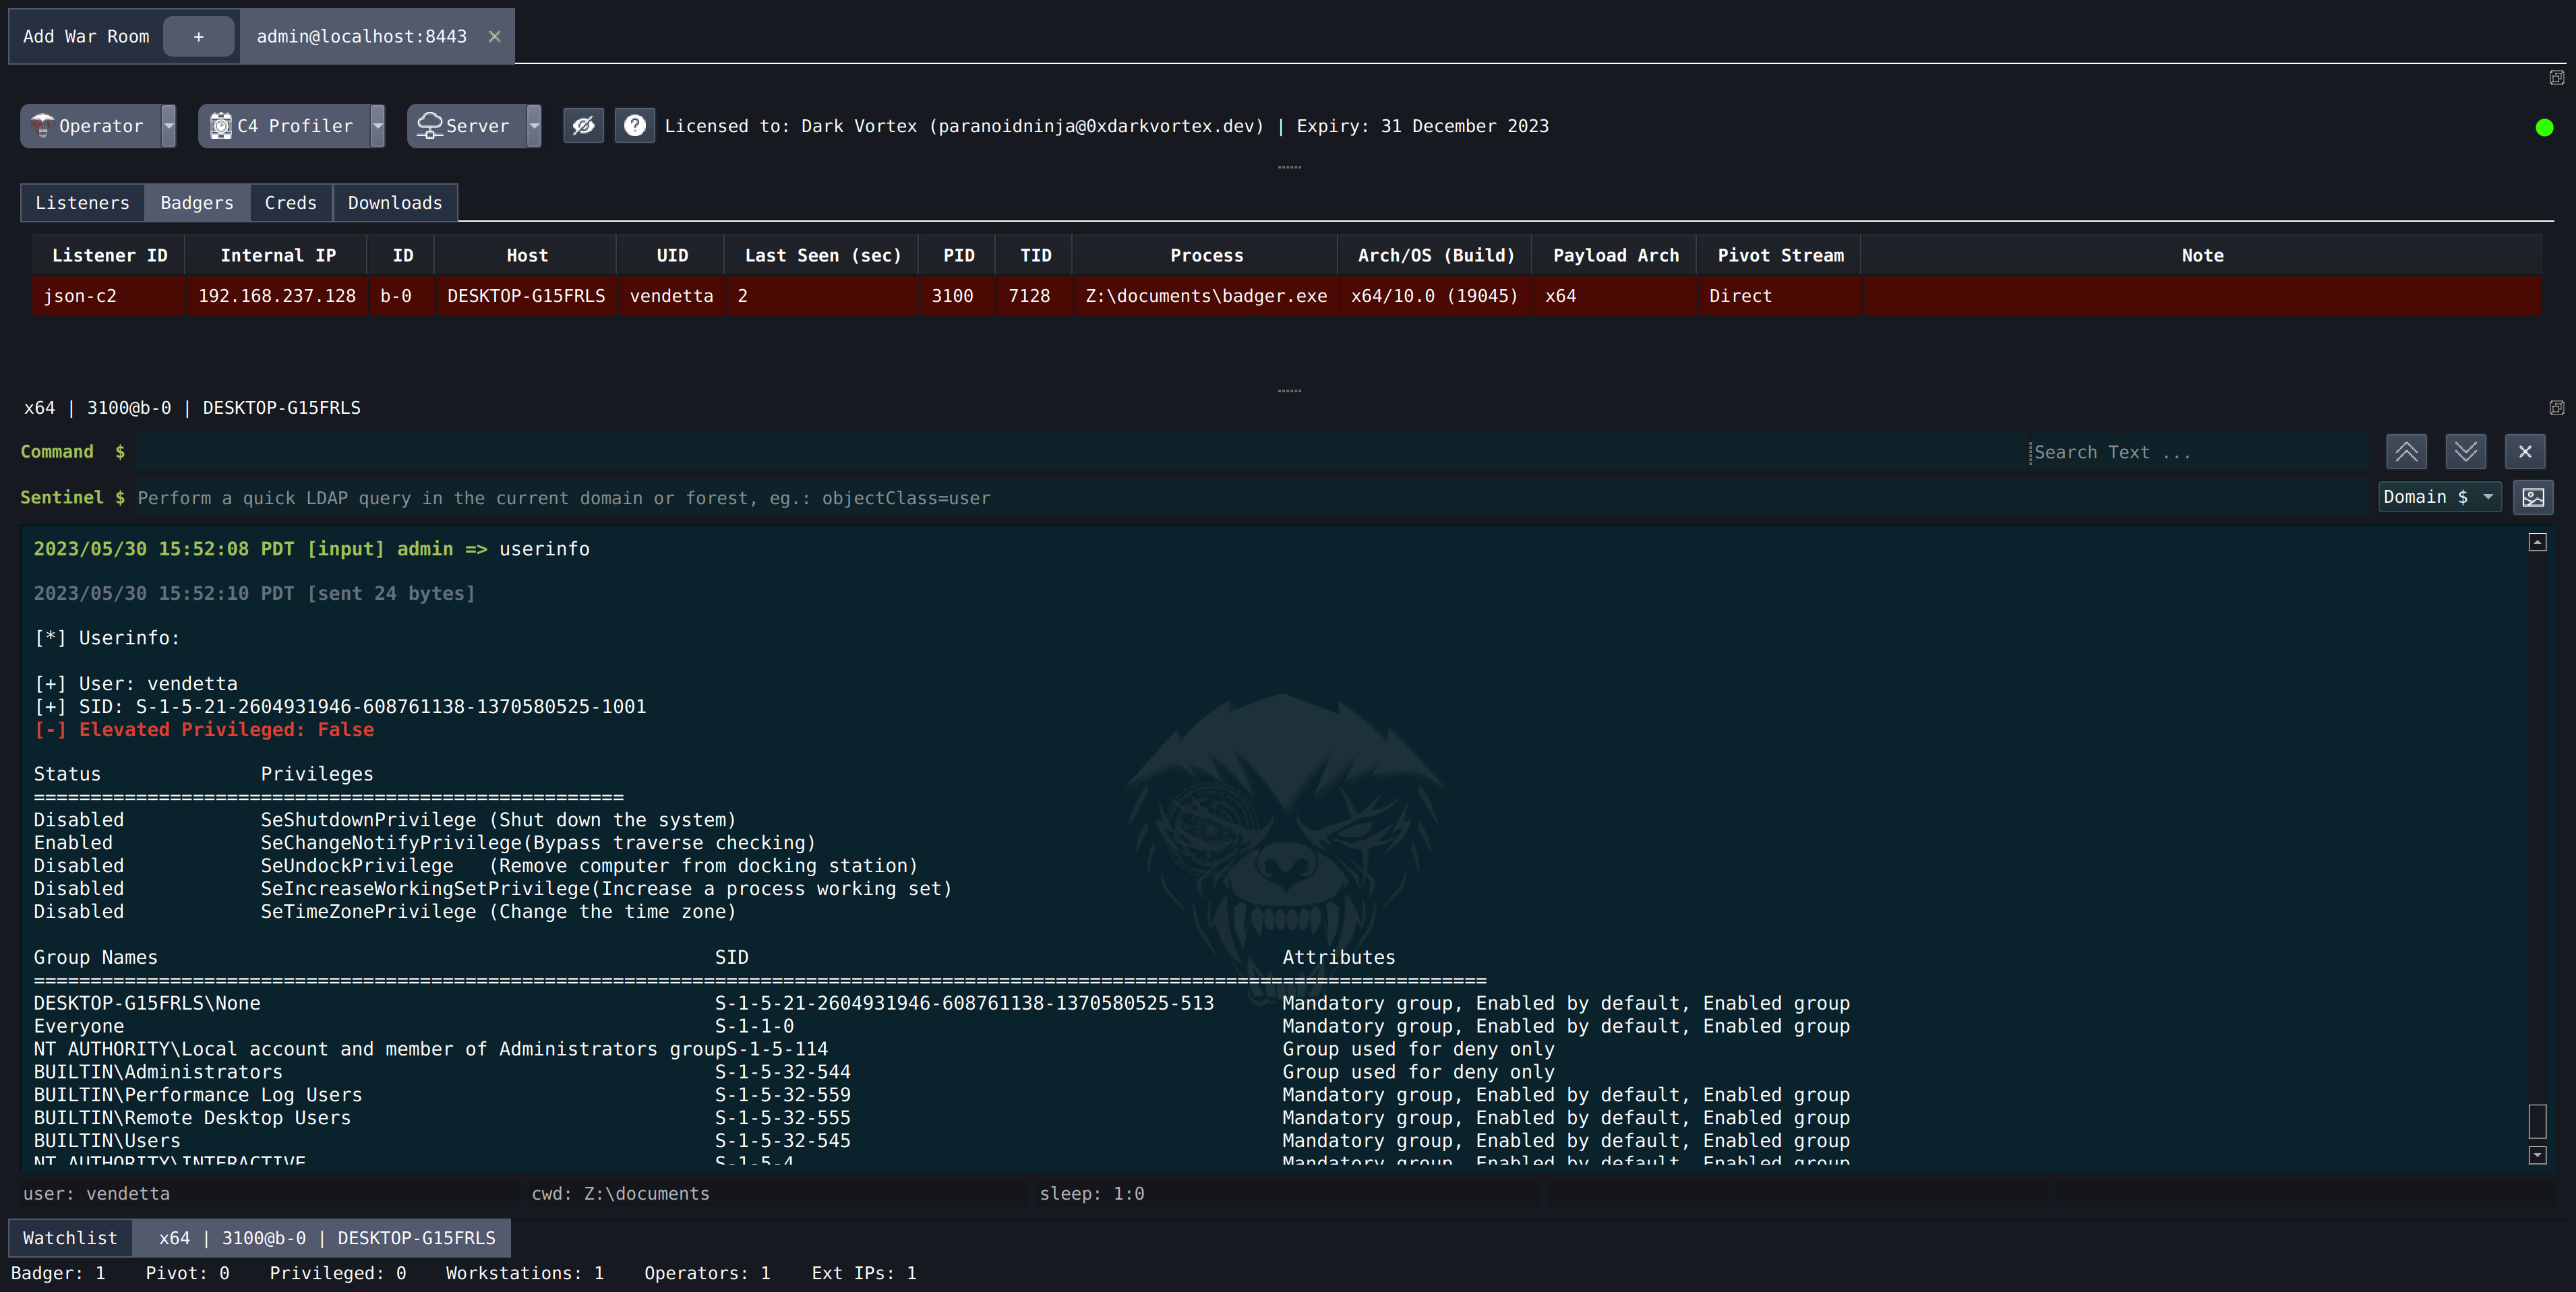
Task: Sort by Arch/OS (Build) column header
Action: tap(1435, 256)
